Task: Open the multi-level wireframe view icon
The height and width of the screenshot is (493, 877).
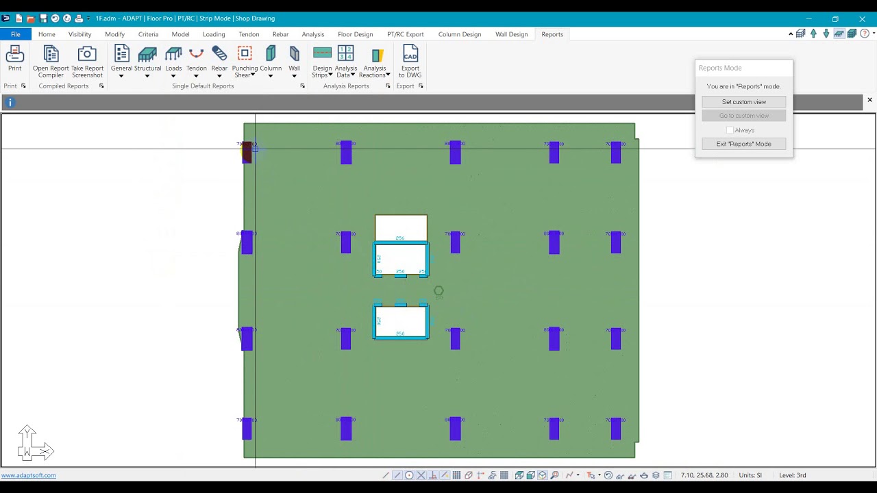Action: [x=800, y=34]
